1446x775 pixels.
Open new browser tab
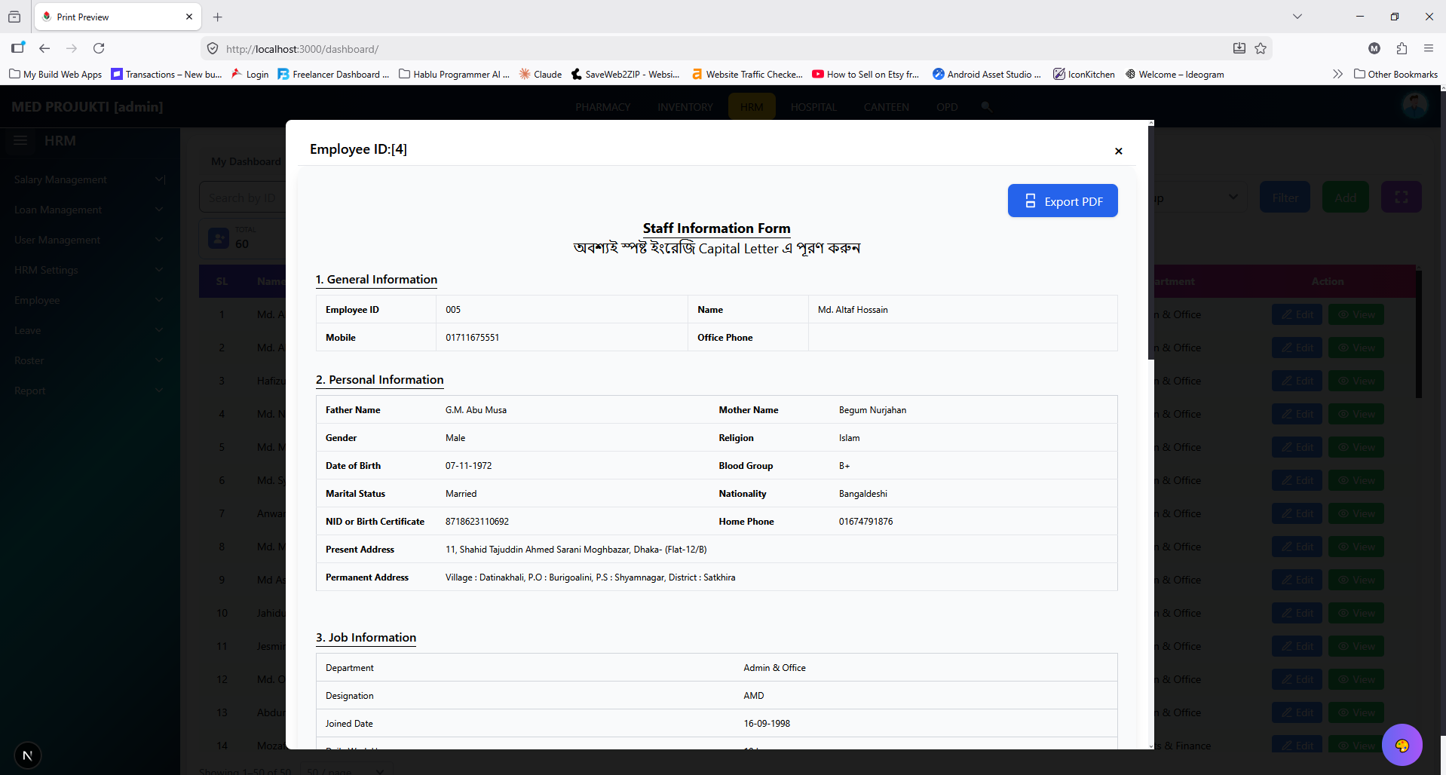coord(218,17)
